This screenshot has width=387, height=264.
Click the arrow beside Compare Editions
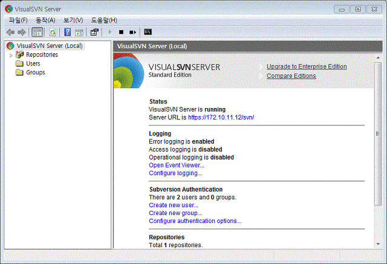coord(261,76)
